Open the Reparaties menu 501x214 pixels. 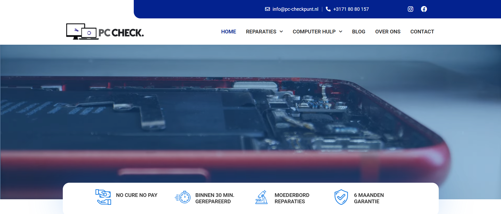click(261, 32)
